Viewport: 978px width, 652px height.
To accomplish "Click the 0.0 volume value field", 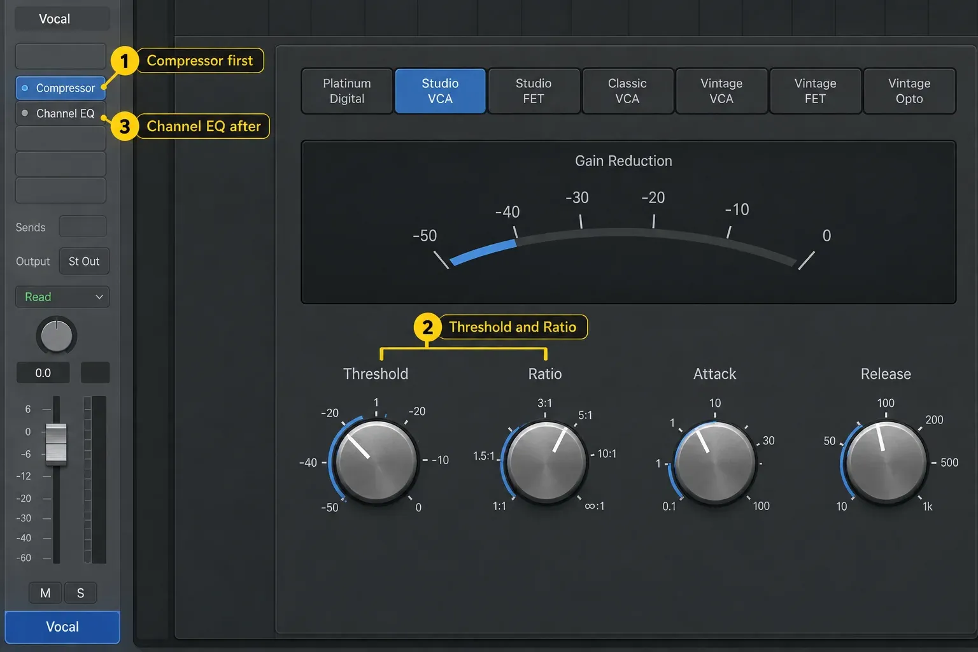I will (x=43, y=373).
